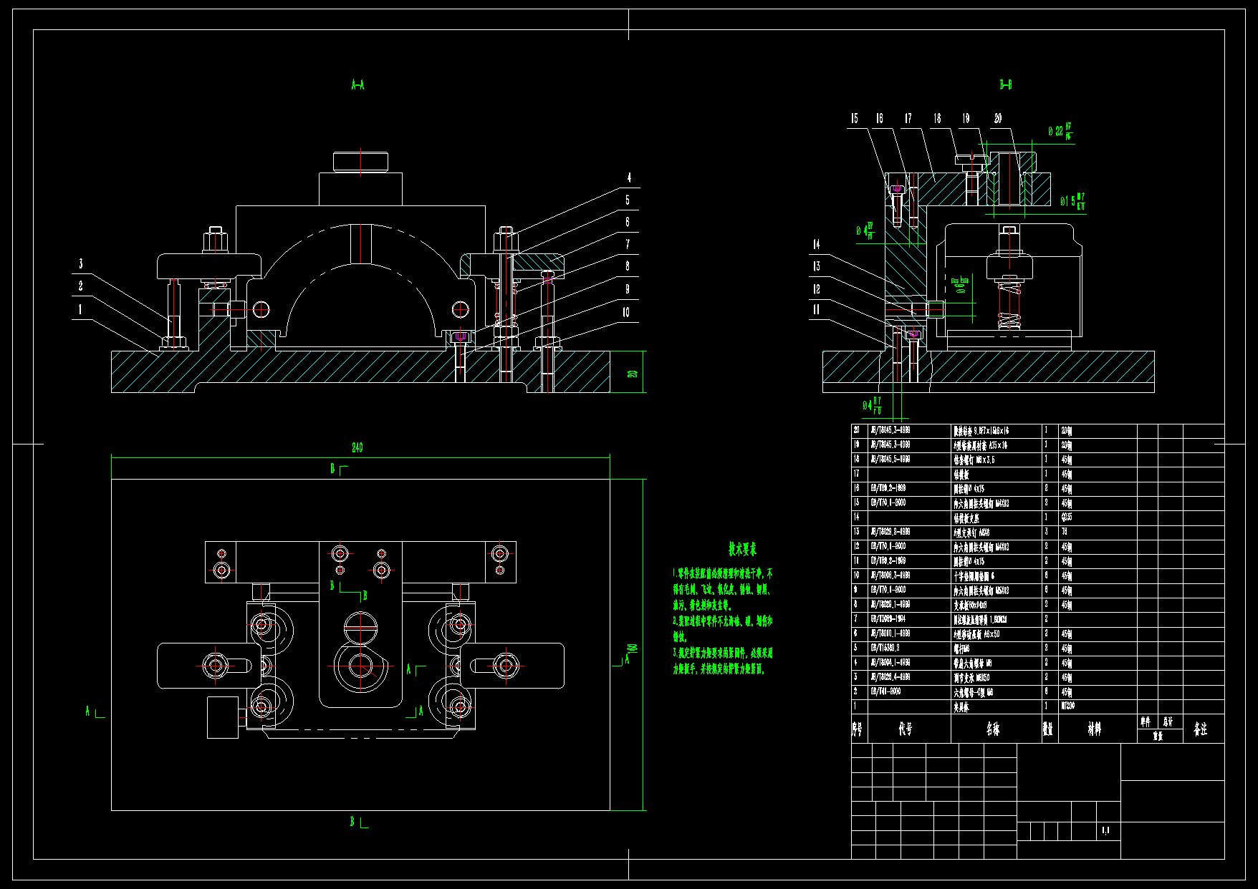Image resolution: width=1258 pixels, height=889 pixels.
Task: Select the "GB/T2089-1994" standard code cell
Action: tap(888, 618)
